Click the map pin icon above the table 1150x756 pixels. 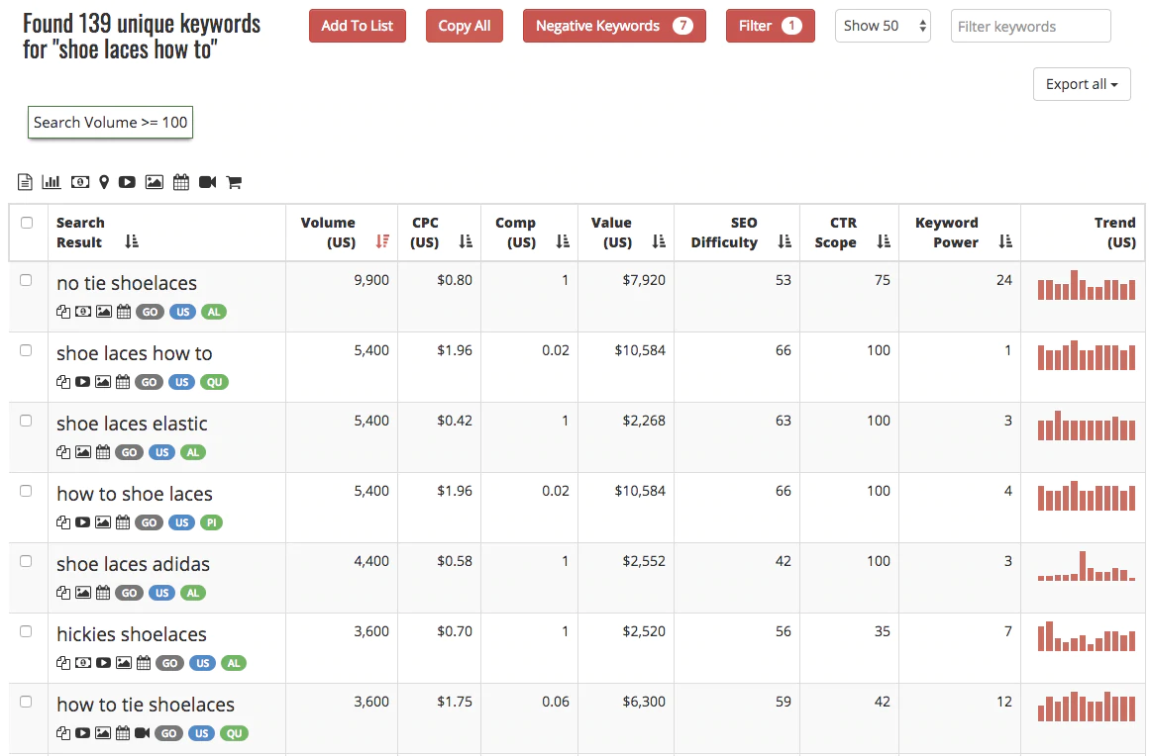[104, 182]
